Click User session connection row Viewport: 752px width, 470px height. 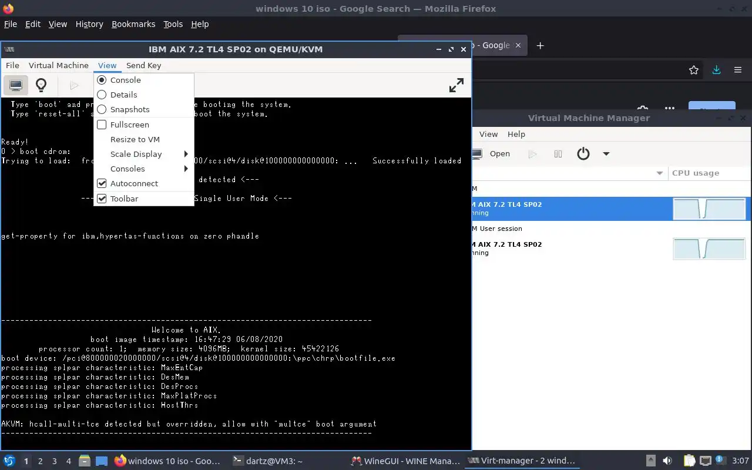[x=611, y=229]
